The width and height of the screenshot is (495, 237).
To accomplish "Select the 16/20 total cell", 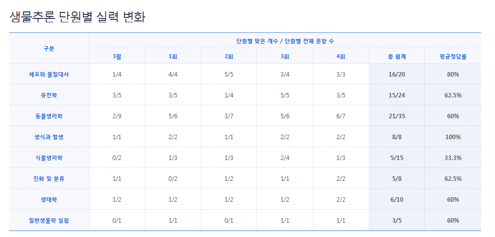I will pyautogui.click(x=397, y=74).
